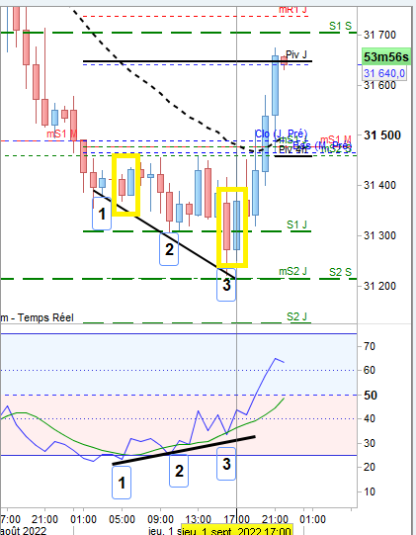Click the 31 400 price axis value

click(379, 185)
